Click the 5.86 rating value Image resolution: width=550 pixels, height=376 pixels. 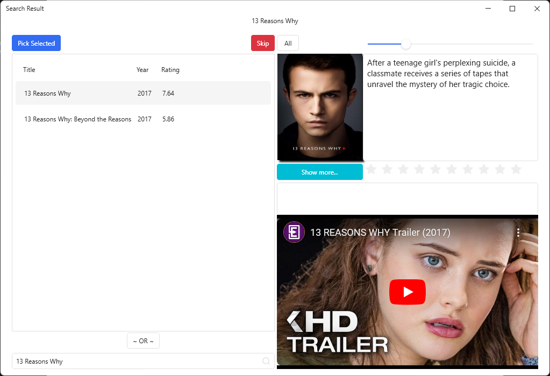168,119
